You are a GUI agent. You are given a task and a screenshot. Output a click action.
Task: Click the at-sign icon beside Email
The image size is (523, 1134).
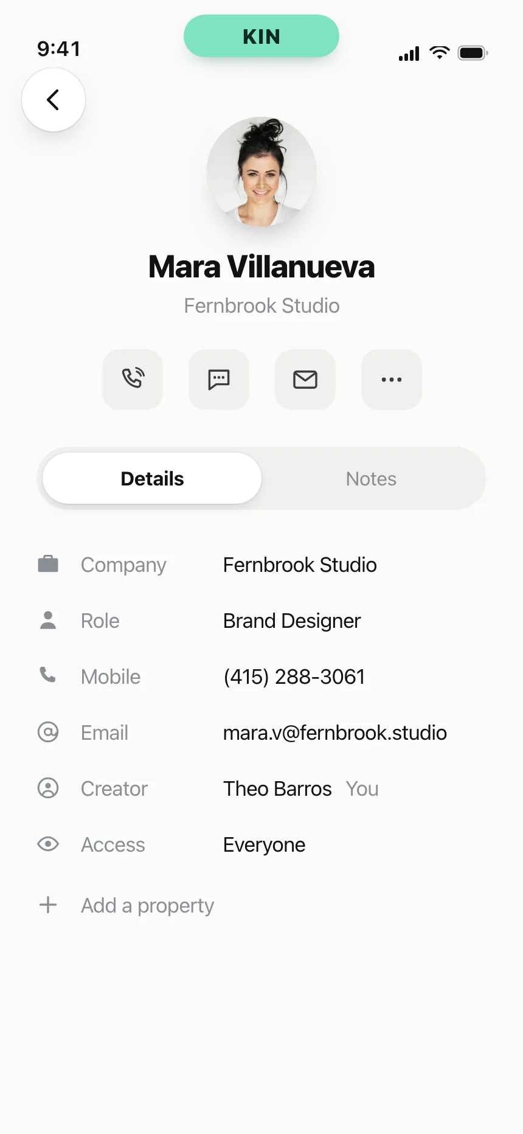48,732
